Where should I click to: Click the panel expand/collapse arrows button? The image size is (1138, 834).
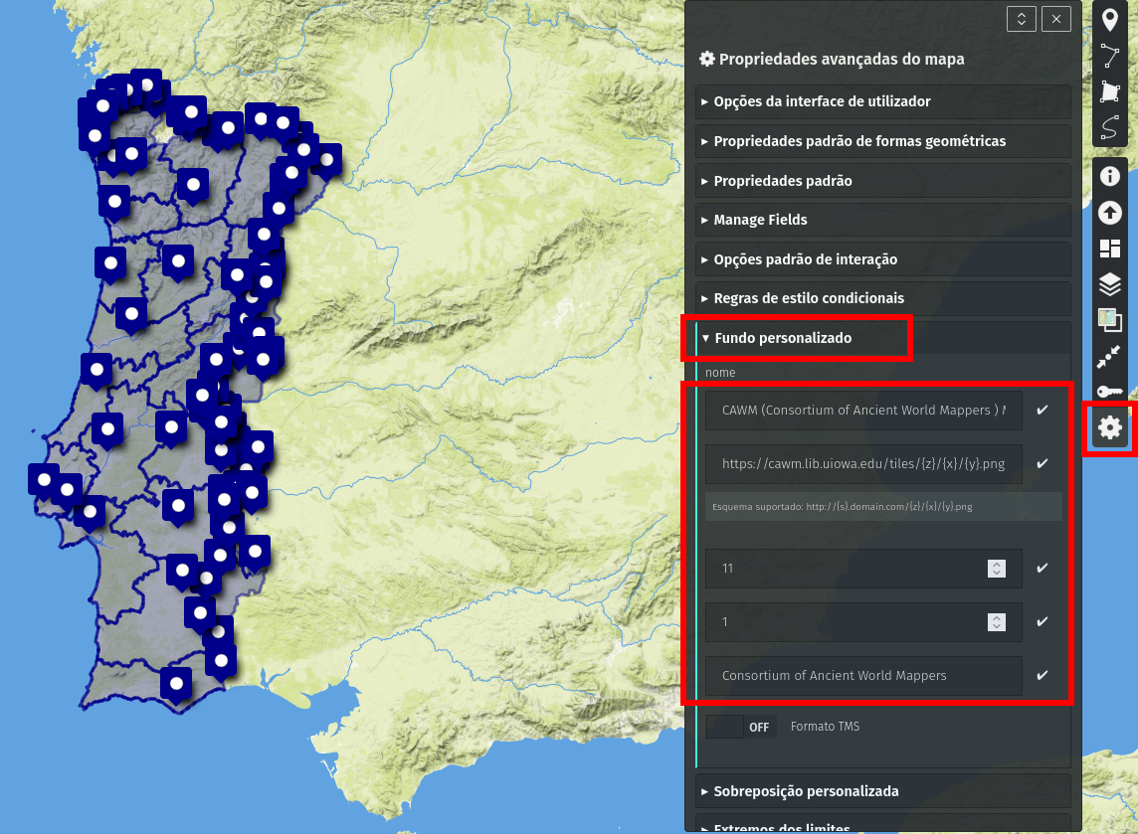pos(1022,19)
